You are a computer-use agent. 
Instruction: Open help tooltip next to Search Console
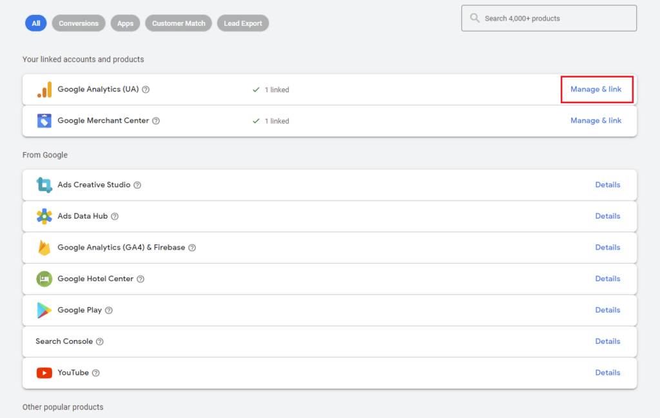pos(99,342)
